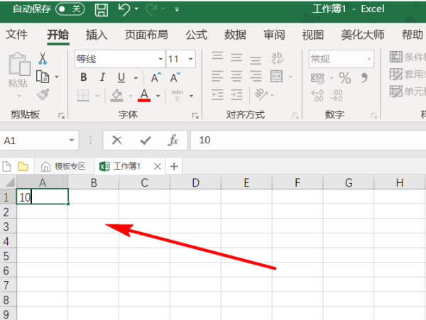Click the red font color swatch

coord(144,95)
